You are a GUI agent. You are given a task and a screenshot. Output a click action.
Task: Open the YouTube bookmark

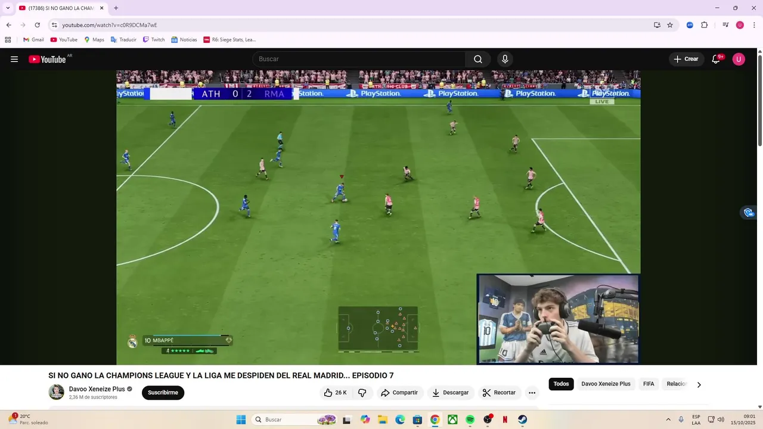(x=64, y=40)
